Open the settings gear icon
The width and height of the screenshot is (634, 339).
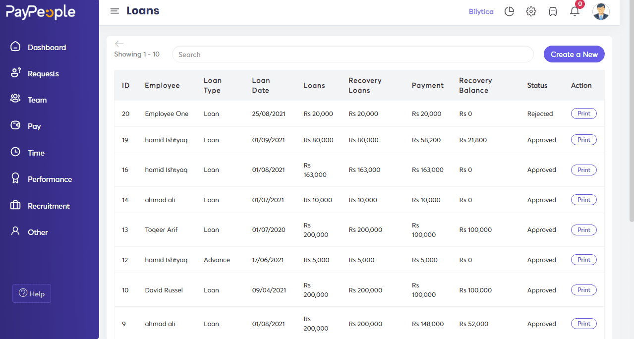click(531, 11)
